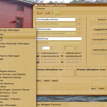
Task: Select tab1 in the bottom-tab notebook
Action: pyautogui.click(x=93, y=89)
